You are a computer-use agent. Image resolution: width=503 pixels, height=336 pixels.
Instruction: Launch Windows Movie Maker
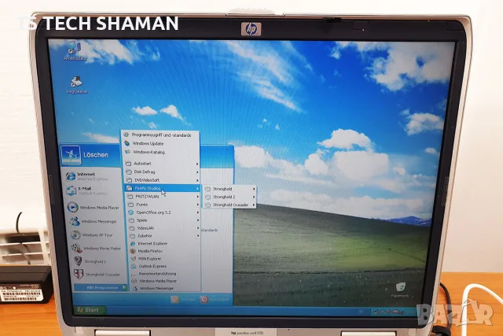pyautogui.click(x=96, y=249)
